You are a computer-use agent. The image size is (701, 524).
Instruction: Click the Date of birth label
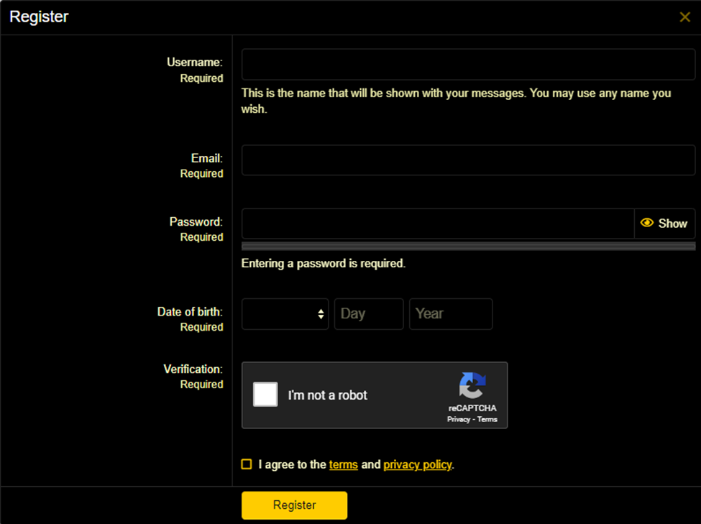[190, 312]
